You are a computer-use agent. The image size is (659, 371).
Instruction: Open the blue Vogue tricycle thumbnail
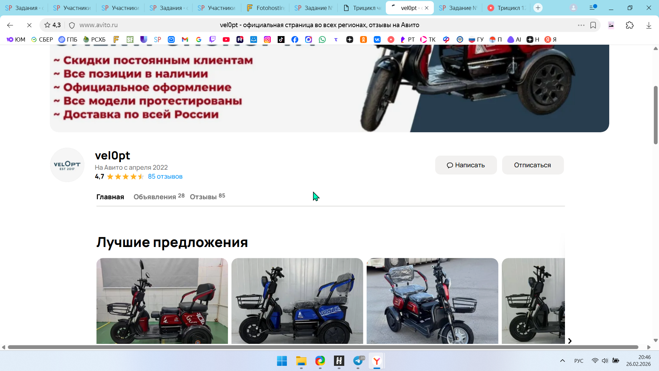297,301
